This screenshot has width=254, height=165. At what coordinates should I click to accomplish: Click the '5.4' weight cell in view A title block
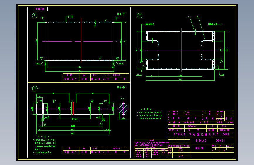(x=96, y=75)
